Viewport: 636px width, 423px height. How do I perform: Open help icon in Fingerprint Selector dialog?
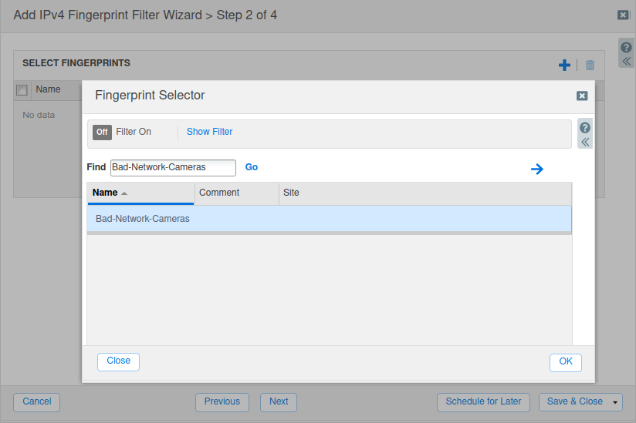(585, 128)
